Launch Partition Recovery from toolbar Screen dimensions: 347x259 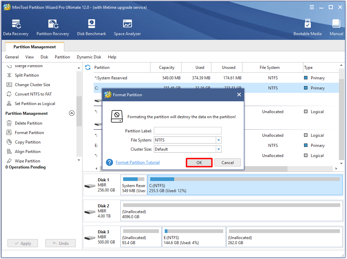(53, 27)
